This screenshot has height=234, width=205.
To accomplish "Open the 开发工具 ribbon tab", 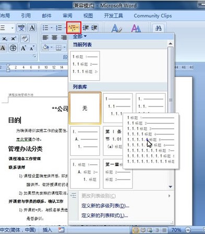I will 113,16.
